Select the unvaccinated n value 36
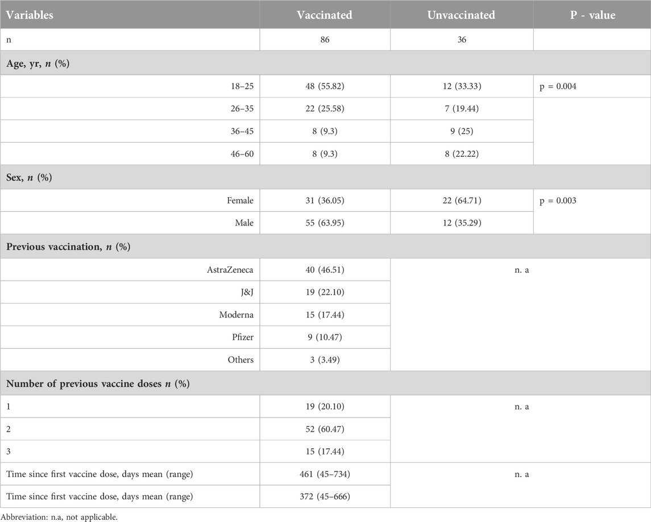 [x=462, y=40]
